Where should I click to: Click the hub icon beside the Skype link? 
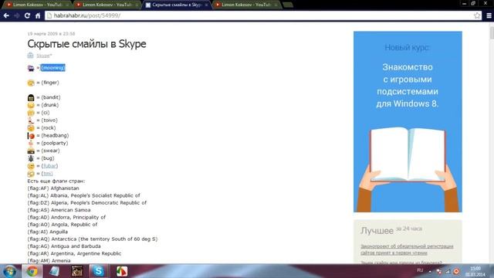click(30, 56)
